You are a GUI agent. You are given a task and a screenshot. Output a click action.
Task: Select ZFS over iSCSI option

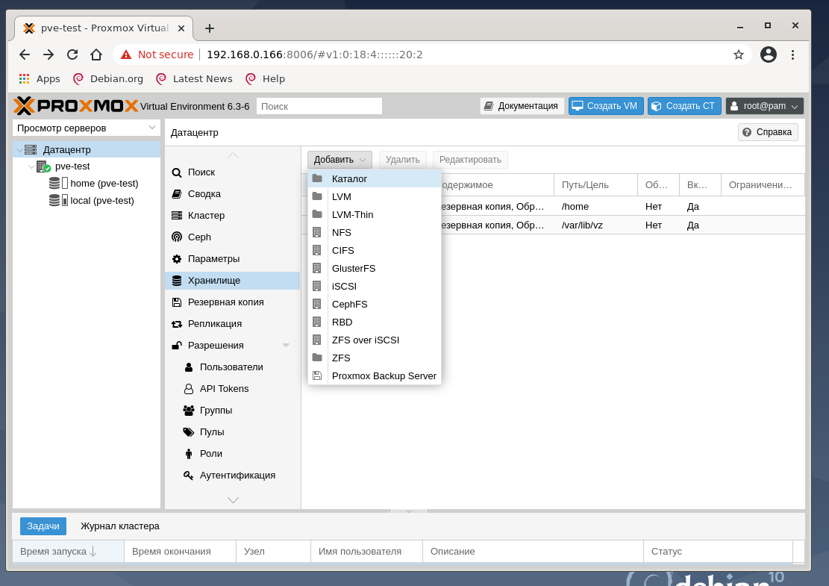coord(375,340)
